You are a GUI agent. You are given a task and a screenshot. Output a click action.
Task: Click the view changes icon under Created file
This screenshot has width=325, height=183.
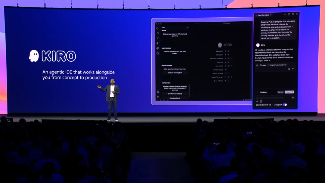(x=289, y=69)
